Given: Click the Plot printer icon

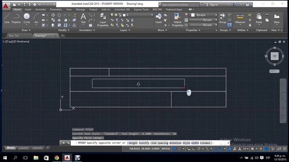Looking at the screenshot, I should coord(35,4).
